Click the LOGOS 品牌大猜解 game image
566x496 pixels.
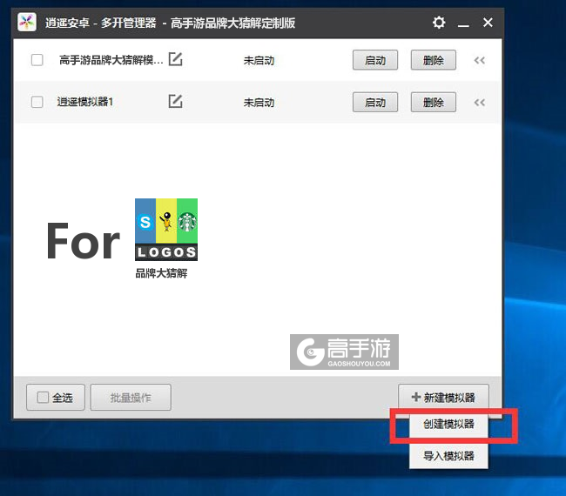pyautogui.click(x=166, y=230)
